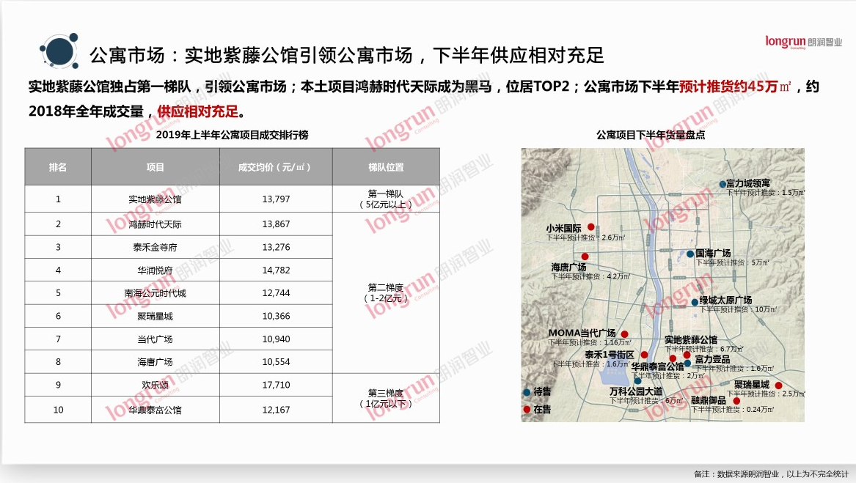The image size is (856, 483).
Task: Click the 实地紫藤公馆 table cell
Action: tap(156, 199)
